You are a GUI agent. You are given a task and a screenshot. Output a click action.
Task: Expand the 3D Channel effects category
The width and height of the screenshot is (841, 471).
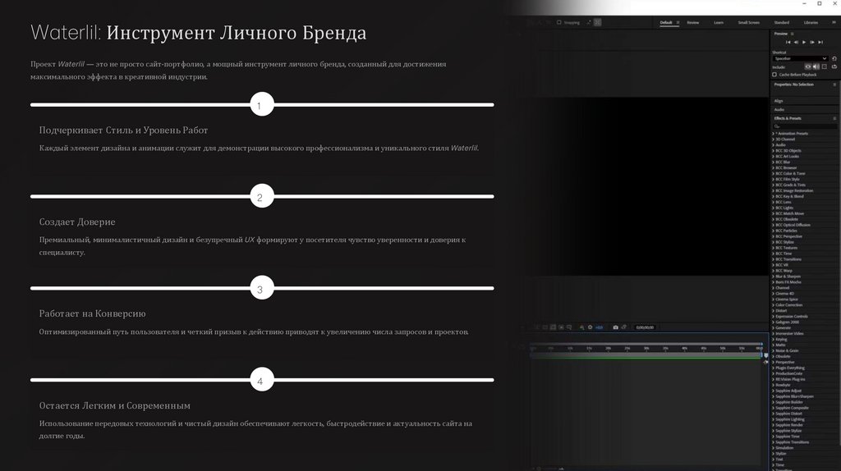pos(773,139)
